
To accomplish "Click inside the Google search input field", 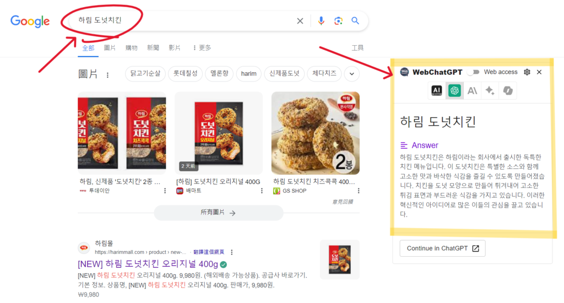I will pos(183,20).
